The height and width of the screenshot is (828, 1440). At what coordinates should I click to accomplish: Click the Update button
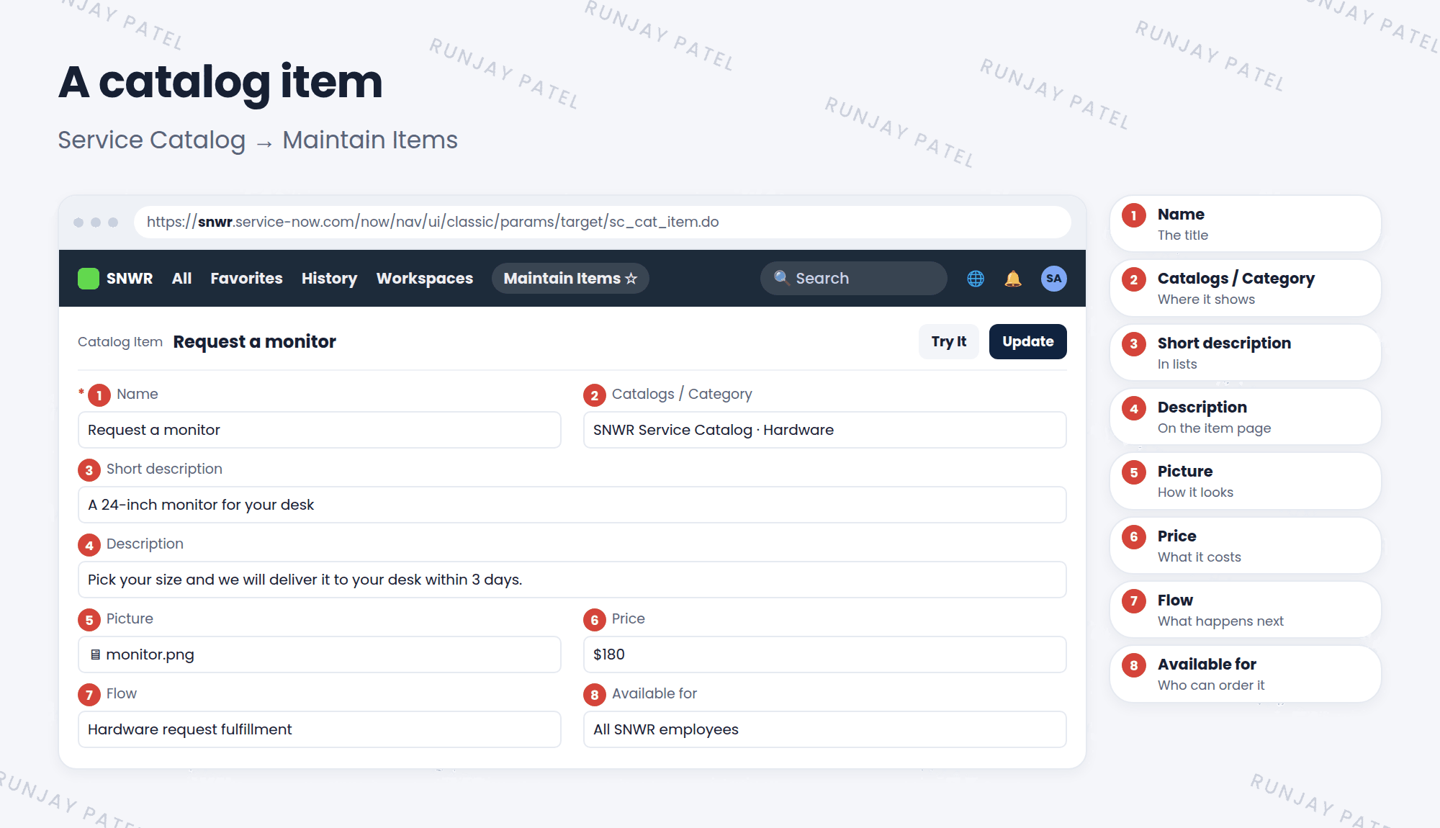coord(1027,341)
